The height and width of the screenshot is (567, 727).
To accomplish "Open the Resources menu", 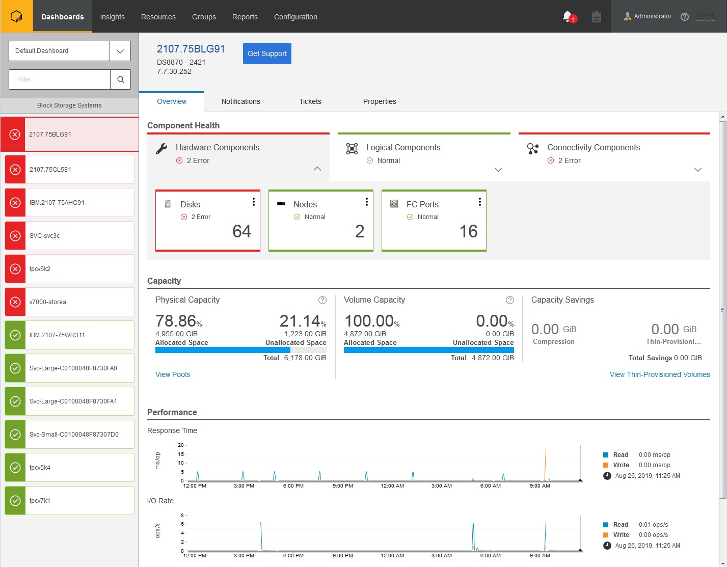I will [158, 17].
